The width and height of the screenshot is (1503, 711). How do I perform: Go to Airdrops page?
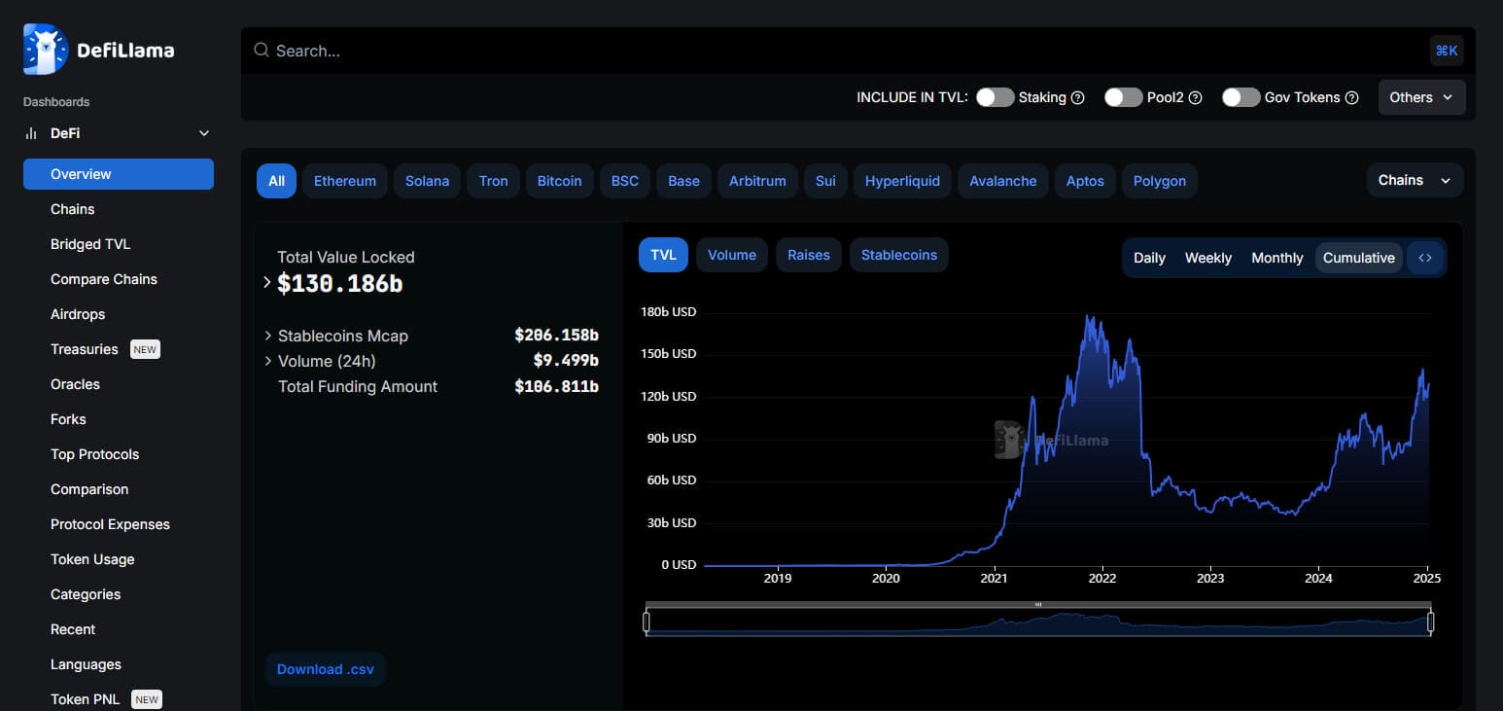[119, 314]
